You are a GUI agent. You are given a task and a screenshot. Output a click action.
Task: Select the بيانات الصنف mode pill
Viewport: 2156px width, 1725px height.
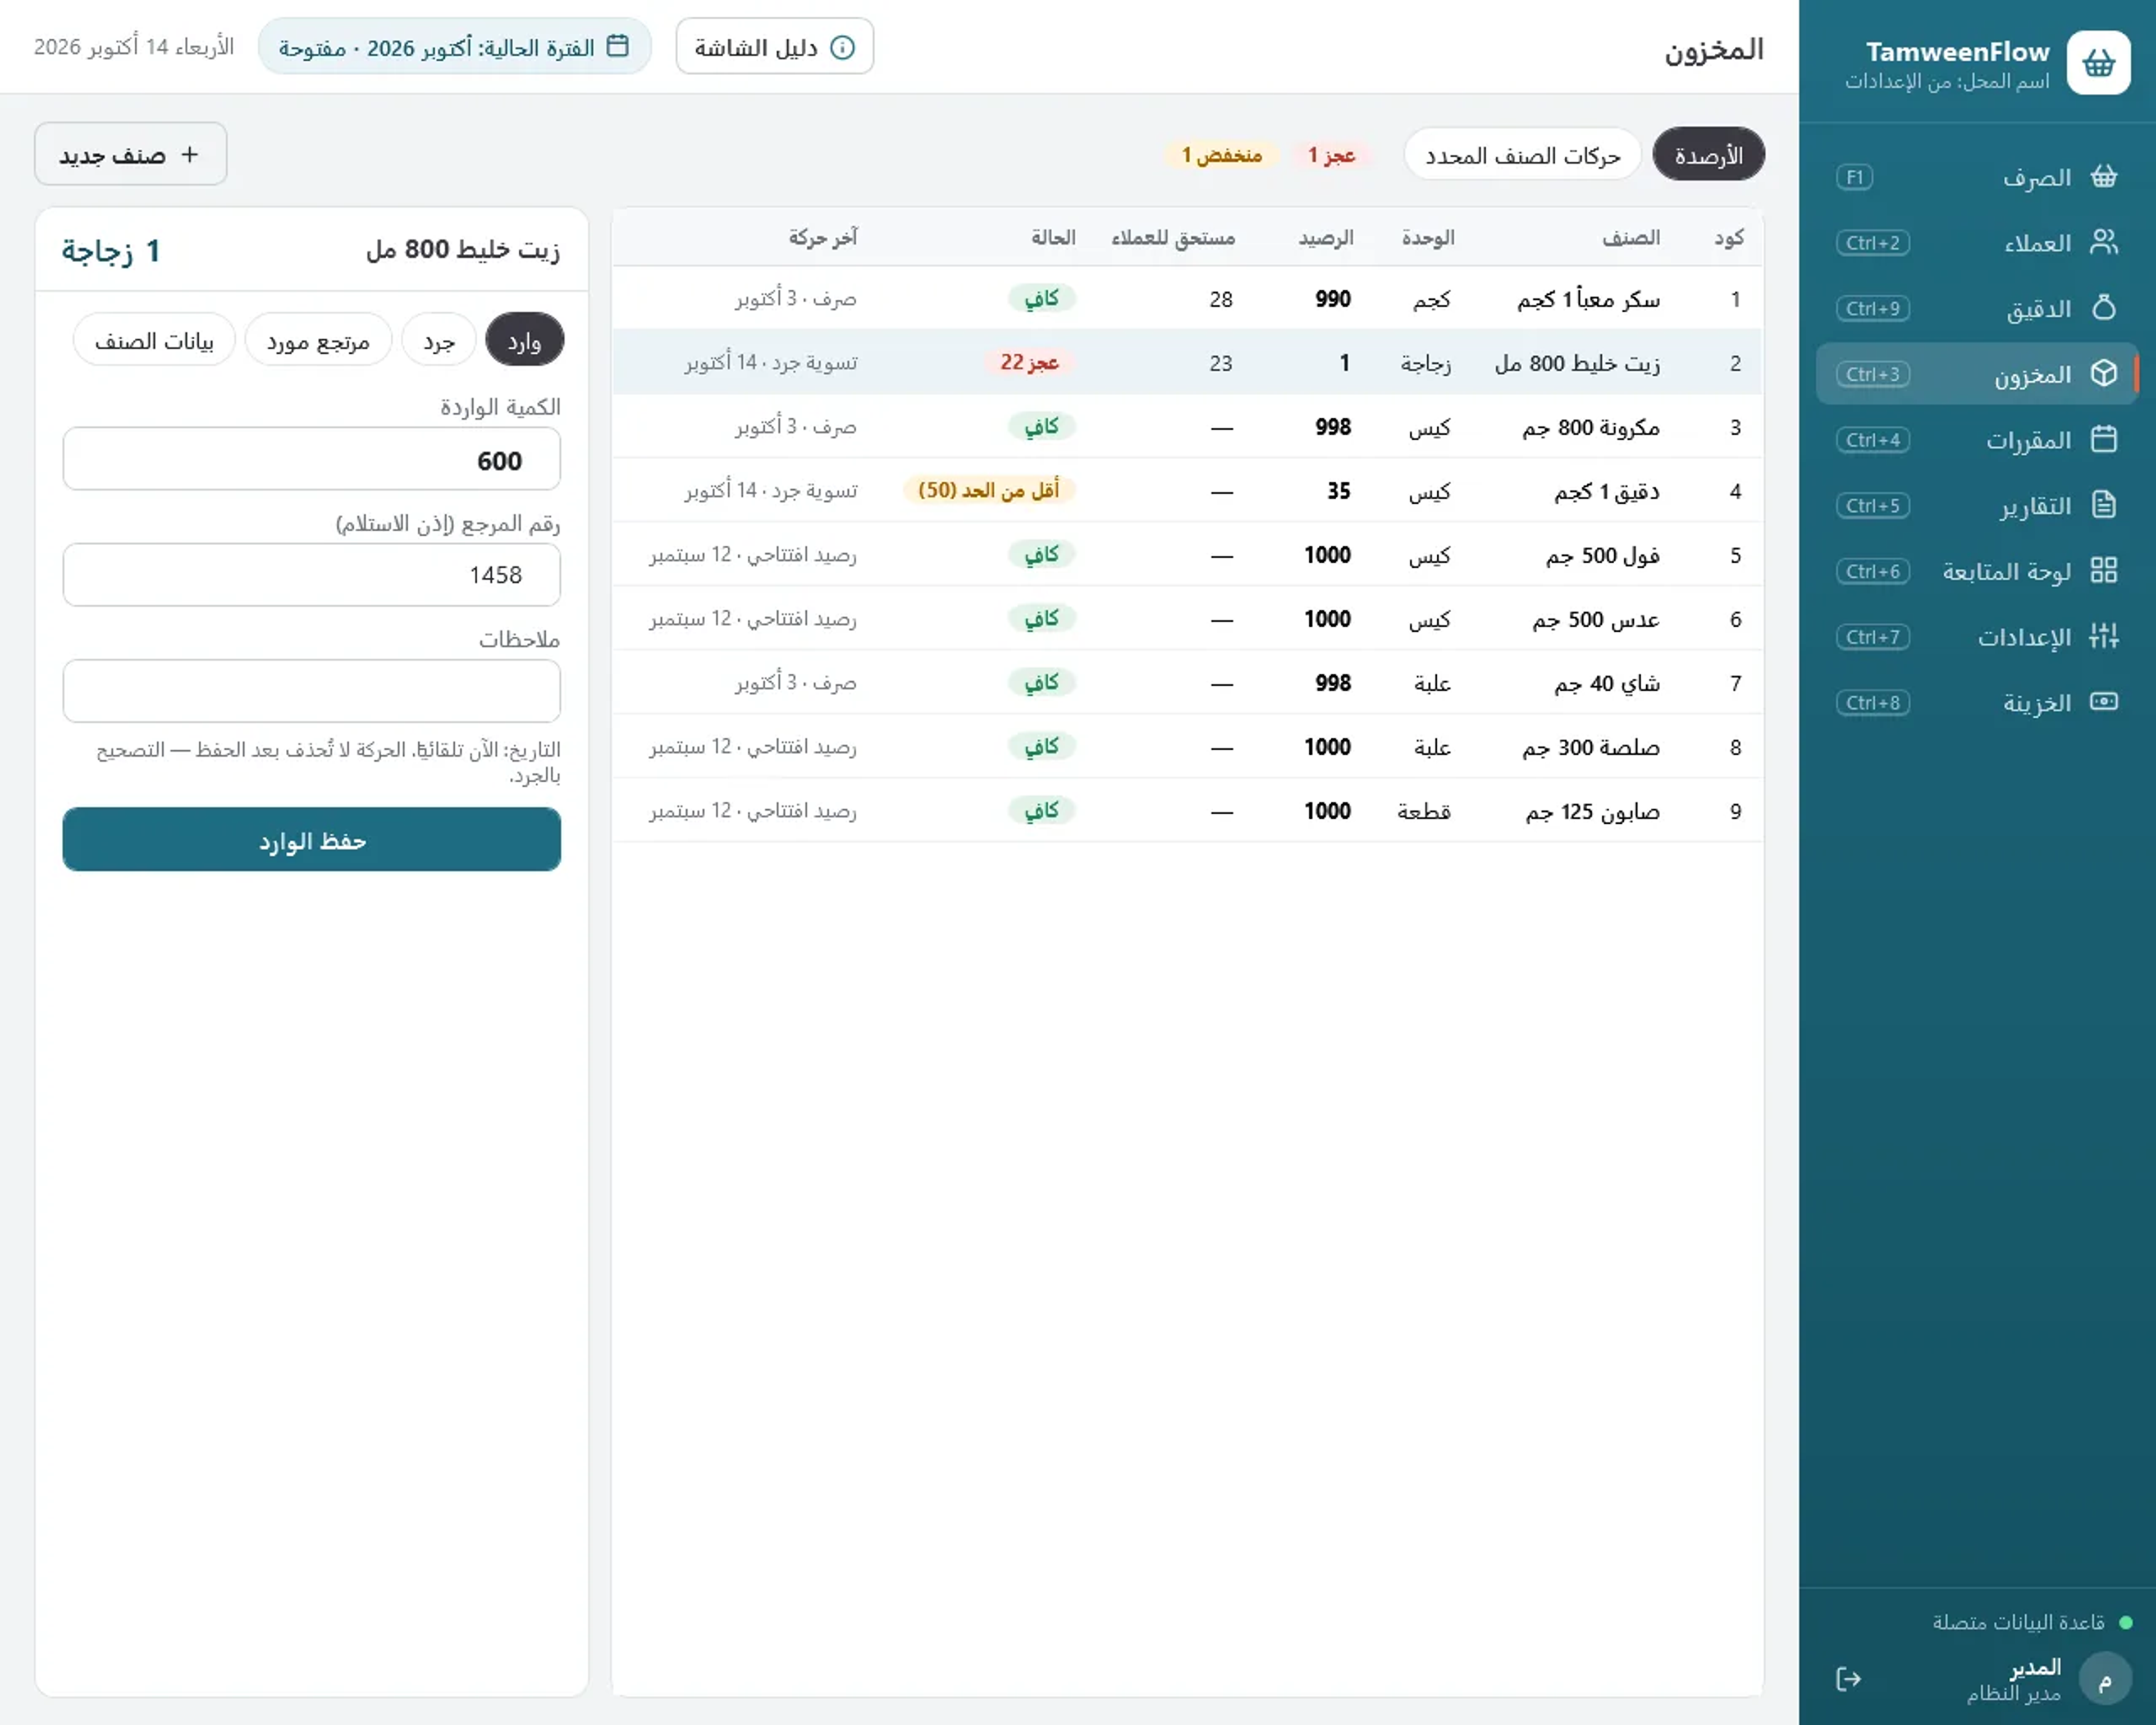pos(154,341)
